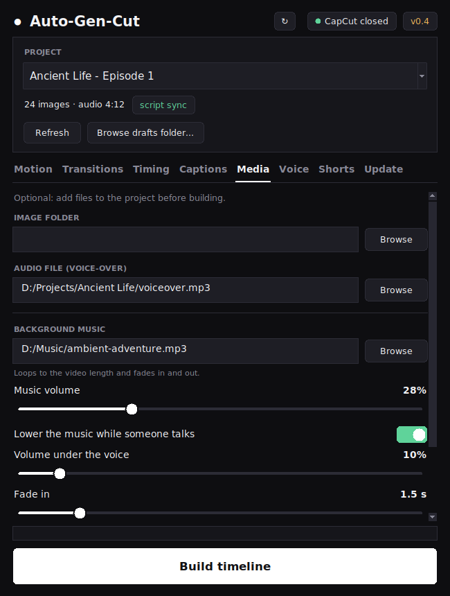Open Browse drafts folder dialog
Image resolution: width=450 pixels, height=596 pixels.
145,132
